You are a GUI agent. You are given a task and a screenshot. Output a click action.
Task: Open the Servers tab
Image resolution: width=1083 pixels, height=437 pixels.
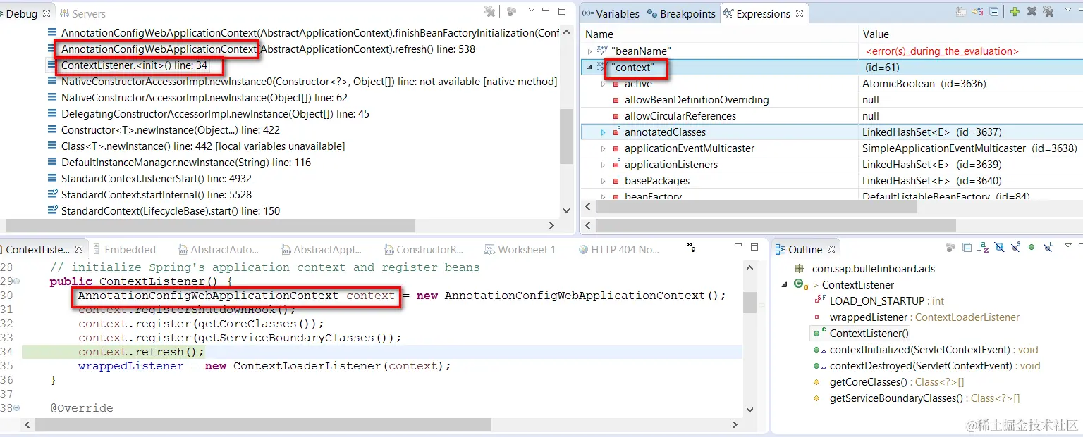click(82, 14)
